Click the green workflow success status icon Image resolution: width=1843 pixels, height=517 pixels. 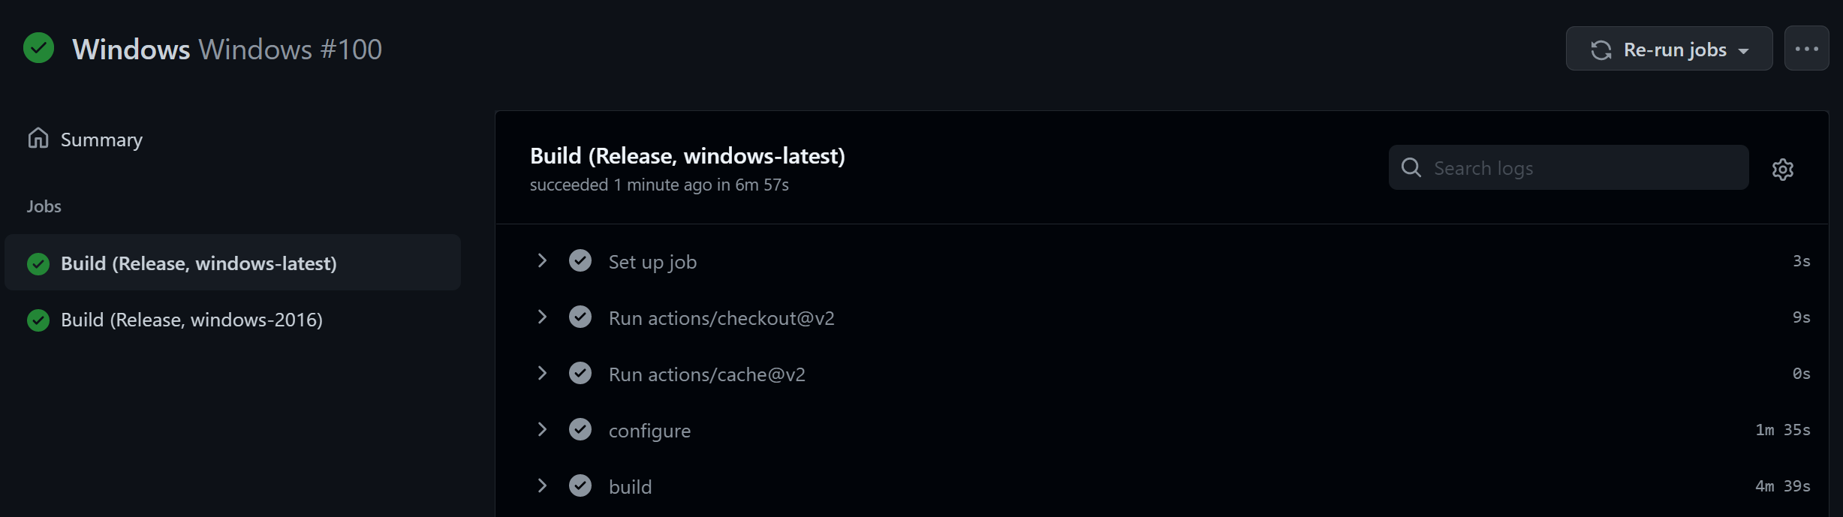(x=38, y=48)
